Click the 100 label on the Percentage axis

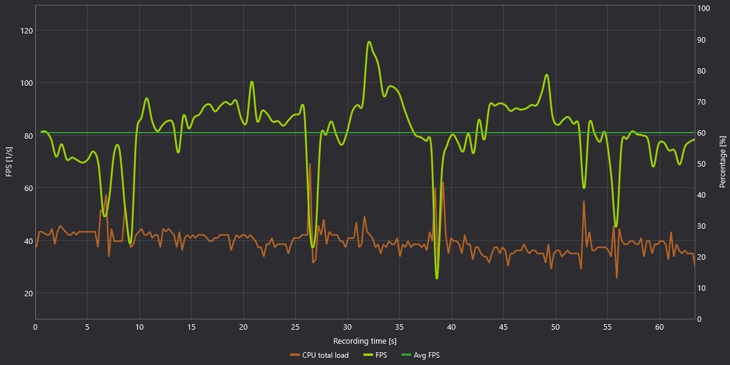point(704,9)
